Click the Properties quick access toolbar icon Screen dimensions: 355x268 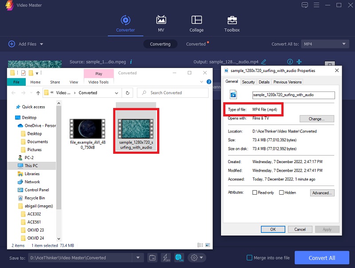(x=24, y=73)
